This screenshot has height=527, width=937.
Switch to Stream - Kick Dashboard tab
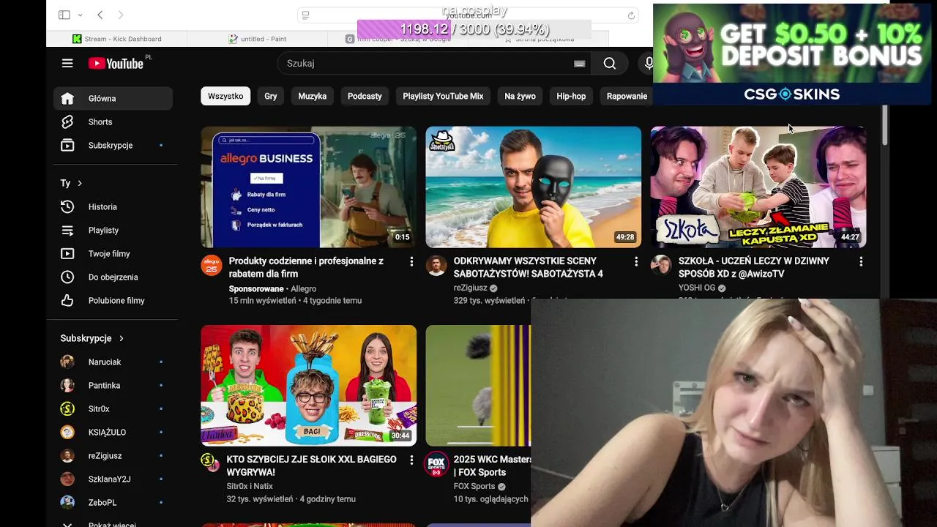(x=117, y=39)
